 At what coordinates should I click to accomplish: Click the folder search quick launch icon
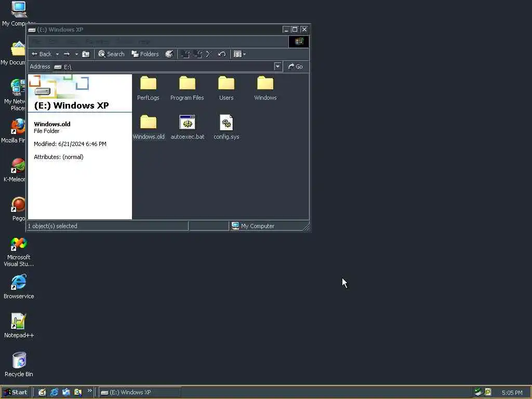point(78,392)
